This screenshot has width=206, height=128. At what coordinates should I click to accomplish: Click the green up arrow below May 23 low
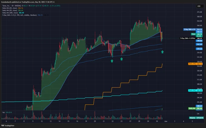pos(121,59)
